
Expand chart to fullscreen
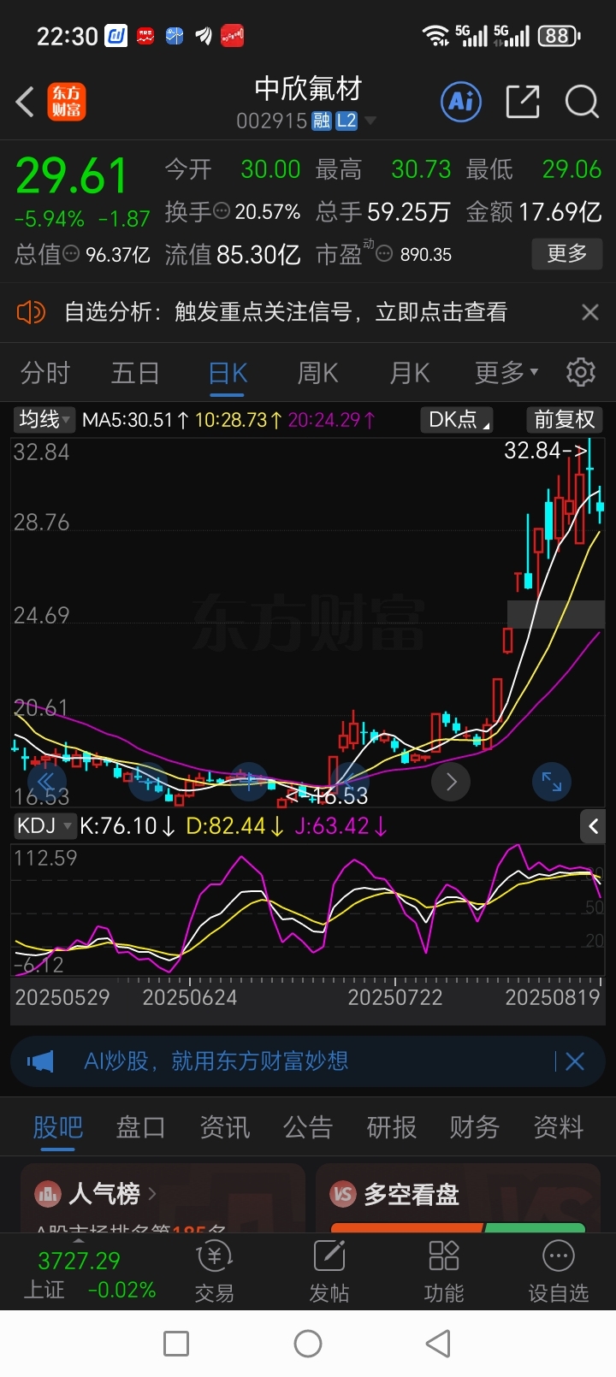(x=551, y=781)
